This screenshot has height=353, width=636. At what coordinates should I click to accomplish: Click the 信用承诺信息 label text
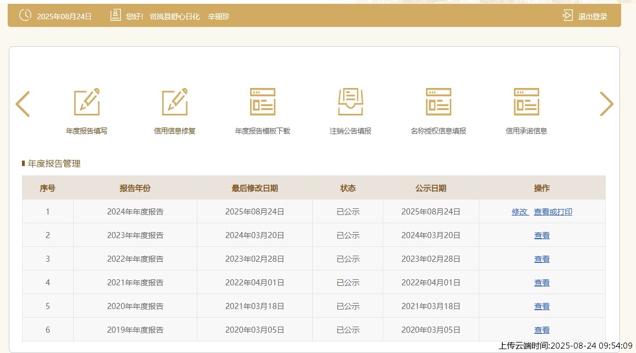(527, 131)
